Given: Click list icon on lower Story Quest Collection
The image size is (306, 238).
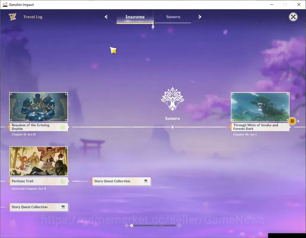Looking at the screenshot, I should 63,207.
